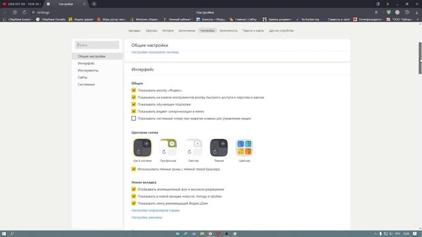Go to Безопасность in top navigation
Screen dimensions: 422x237
pos(229,31)
